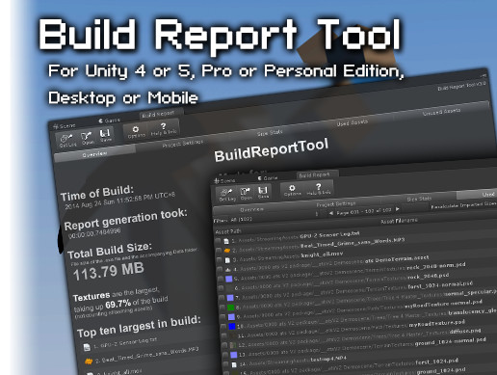This screenshot has height=375, width=497.
Task: Go to previous page arrow in front window
Action: (x=331, y=213)
